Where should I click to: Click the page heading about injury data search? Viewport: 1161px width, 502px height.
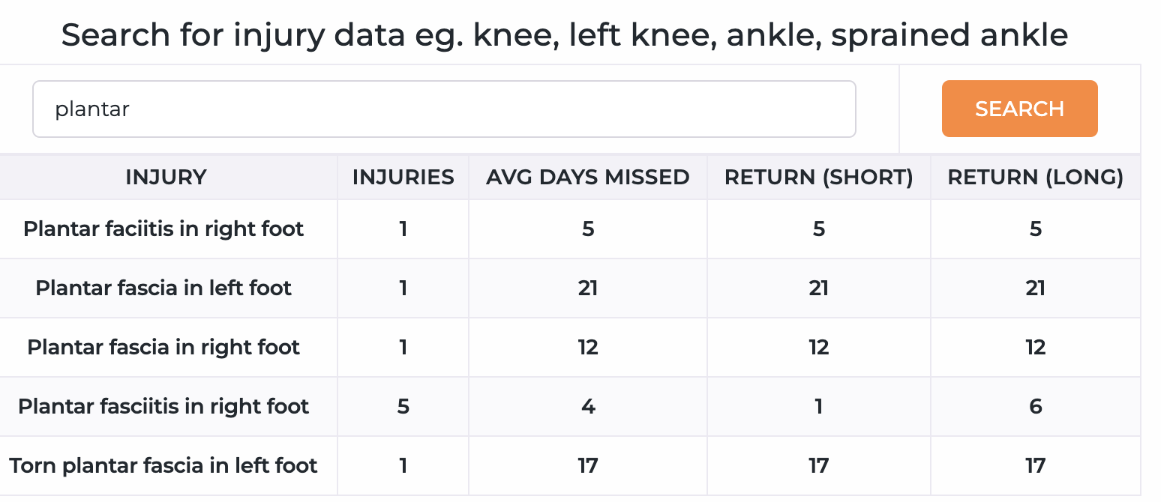[564, 34]
